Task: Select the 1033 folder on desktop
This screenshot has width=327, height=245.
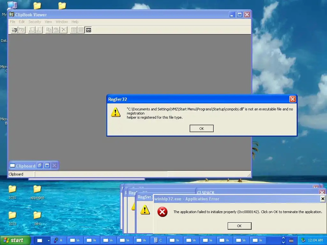Action: click(12, 218)
